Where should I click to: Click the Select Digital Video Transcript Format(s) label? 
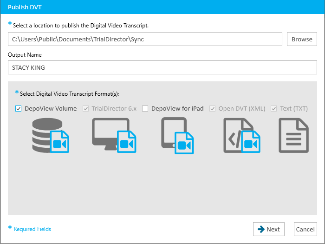coord(70,94)
